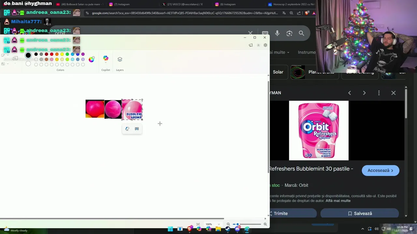Click the rotate icon under the selection

(127, 129)
